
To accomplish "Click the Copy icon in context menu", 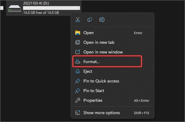I will [90, 20].
